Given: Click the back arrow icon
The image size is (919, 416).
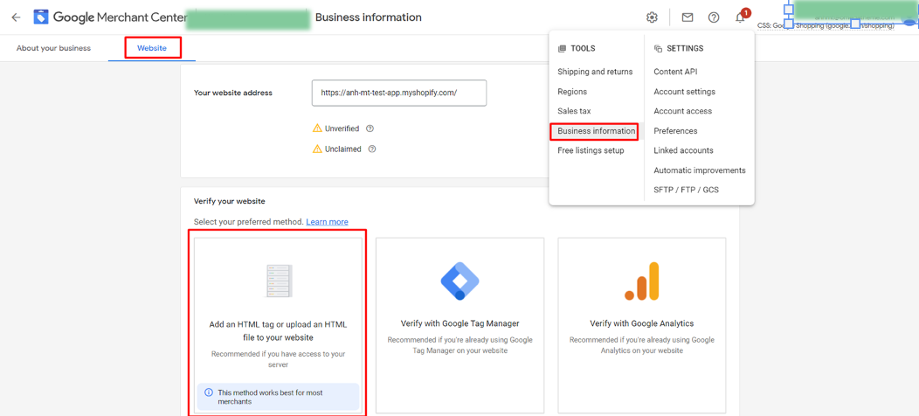Looking at the screenshot, I should (x=16, y=17).
